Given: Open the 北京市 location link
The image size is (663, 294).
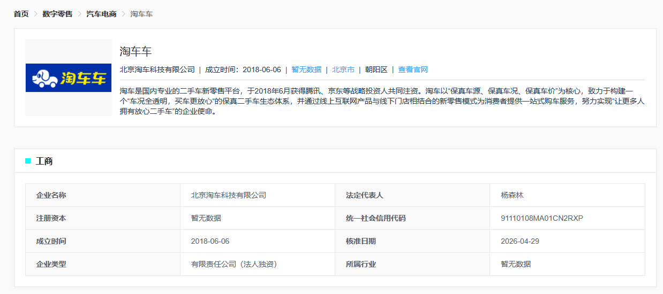Looking at the screenshot, I should pos(343,69).
